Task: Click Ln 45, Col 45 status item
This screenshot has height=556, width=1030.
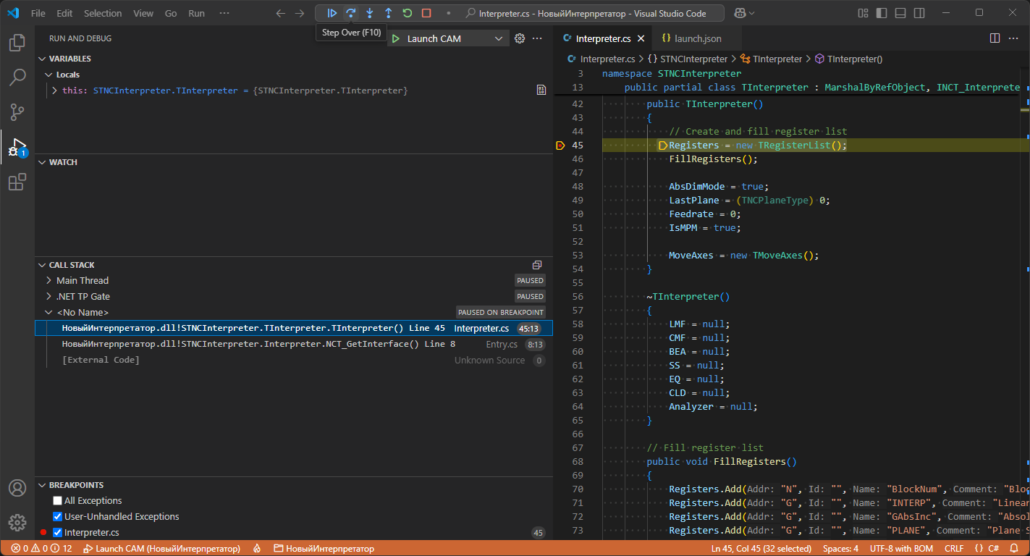Action: click(x=761, y=549)
